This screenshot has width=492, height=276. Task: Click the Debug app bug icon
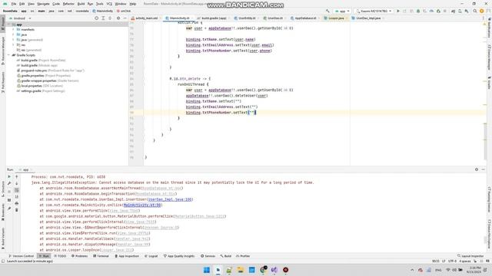[418, 11]
